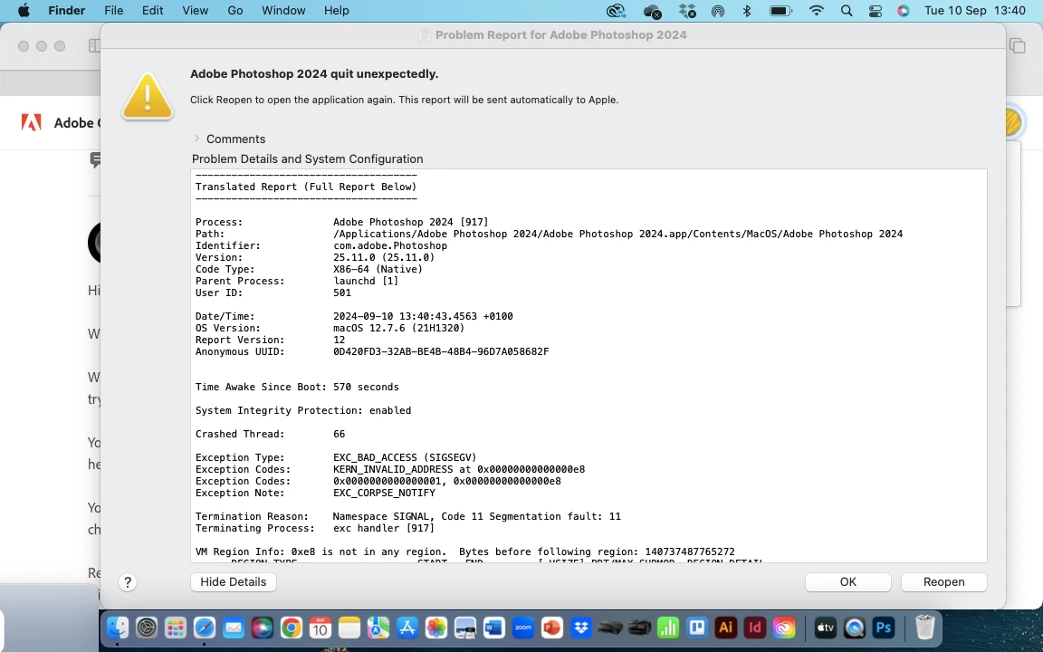This screenshot has width=1043, height=652.
Task: Click the Adobe logo in background window
Action: (x=32, y=122)
